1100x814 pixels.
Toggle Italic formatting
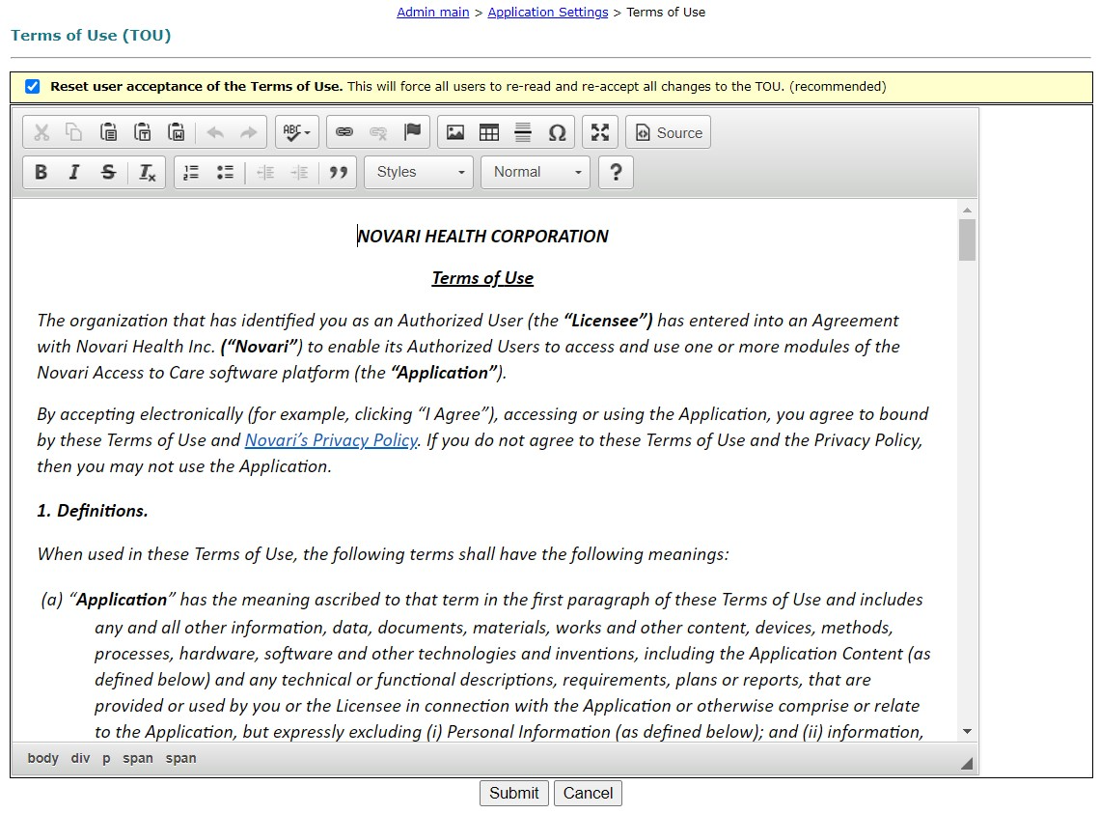point(73,172)
